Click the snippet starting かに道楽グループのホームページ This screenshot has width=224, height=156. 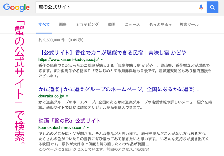(125, 105)
